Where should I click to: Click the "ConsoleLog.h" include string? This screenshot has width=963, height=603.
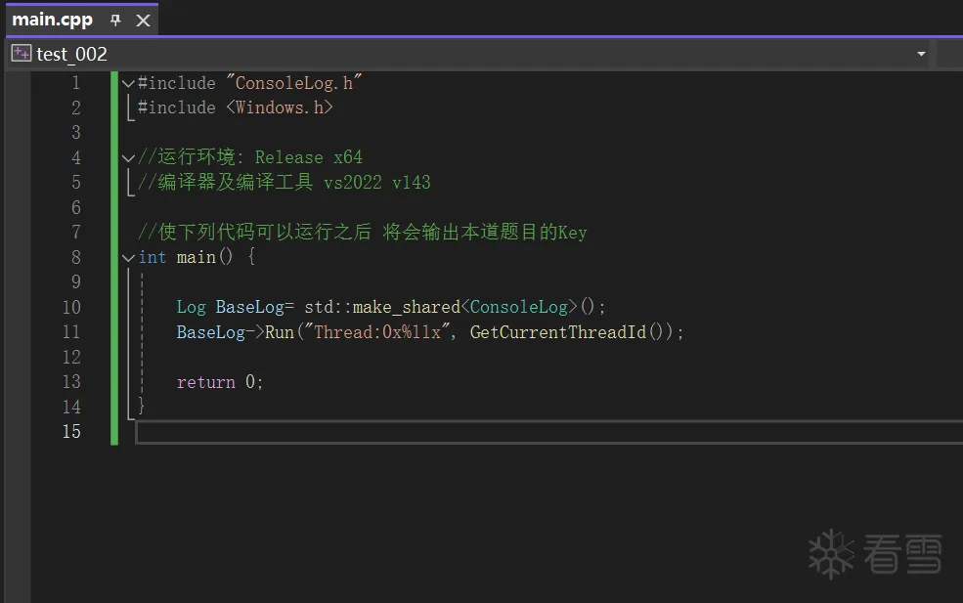pos(294,83)
